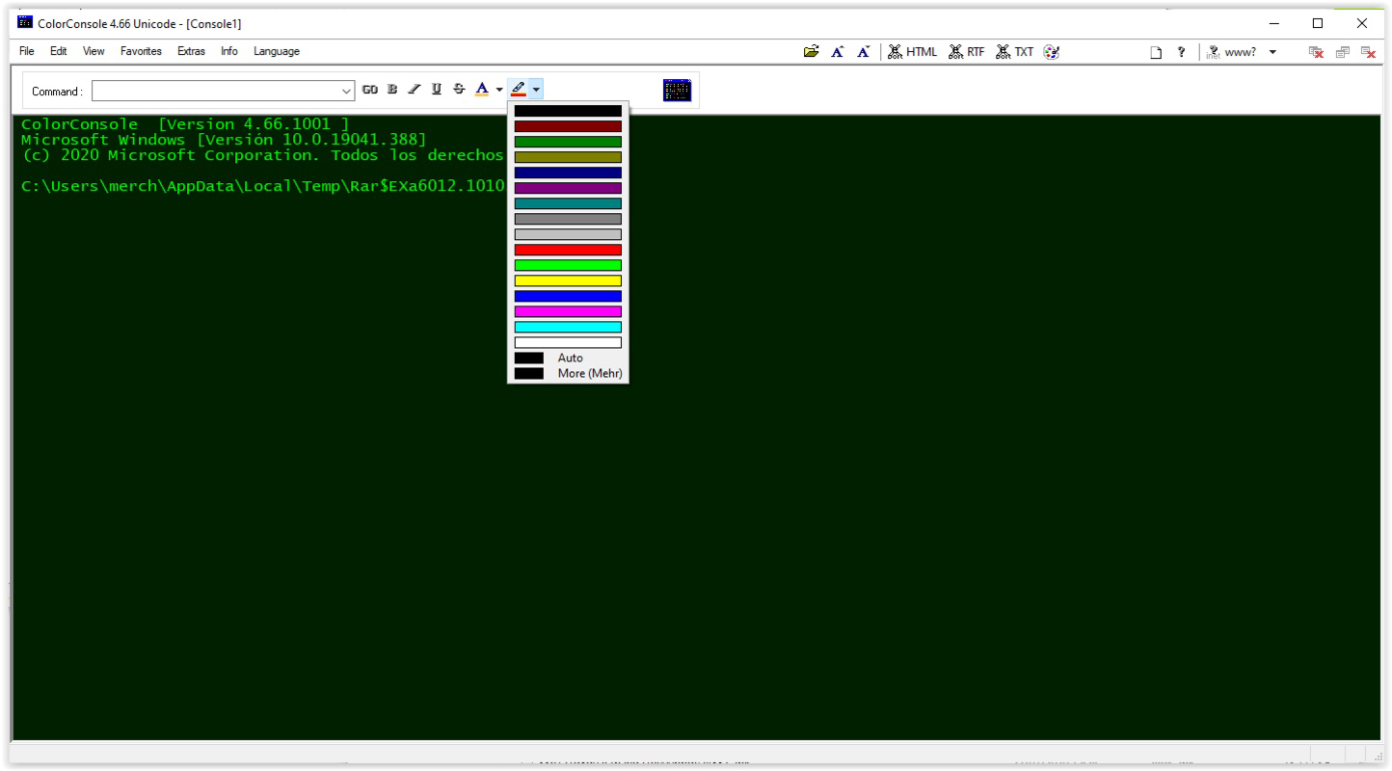1392x771 pixels.
Task: Toggle underline text formatting
Action: point(436,90)
